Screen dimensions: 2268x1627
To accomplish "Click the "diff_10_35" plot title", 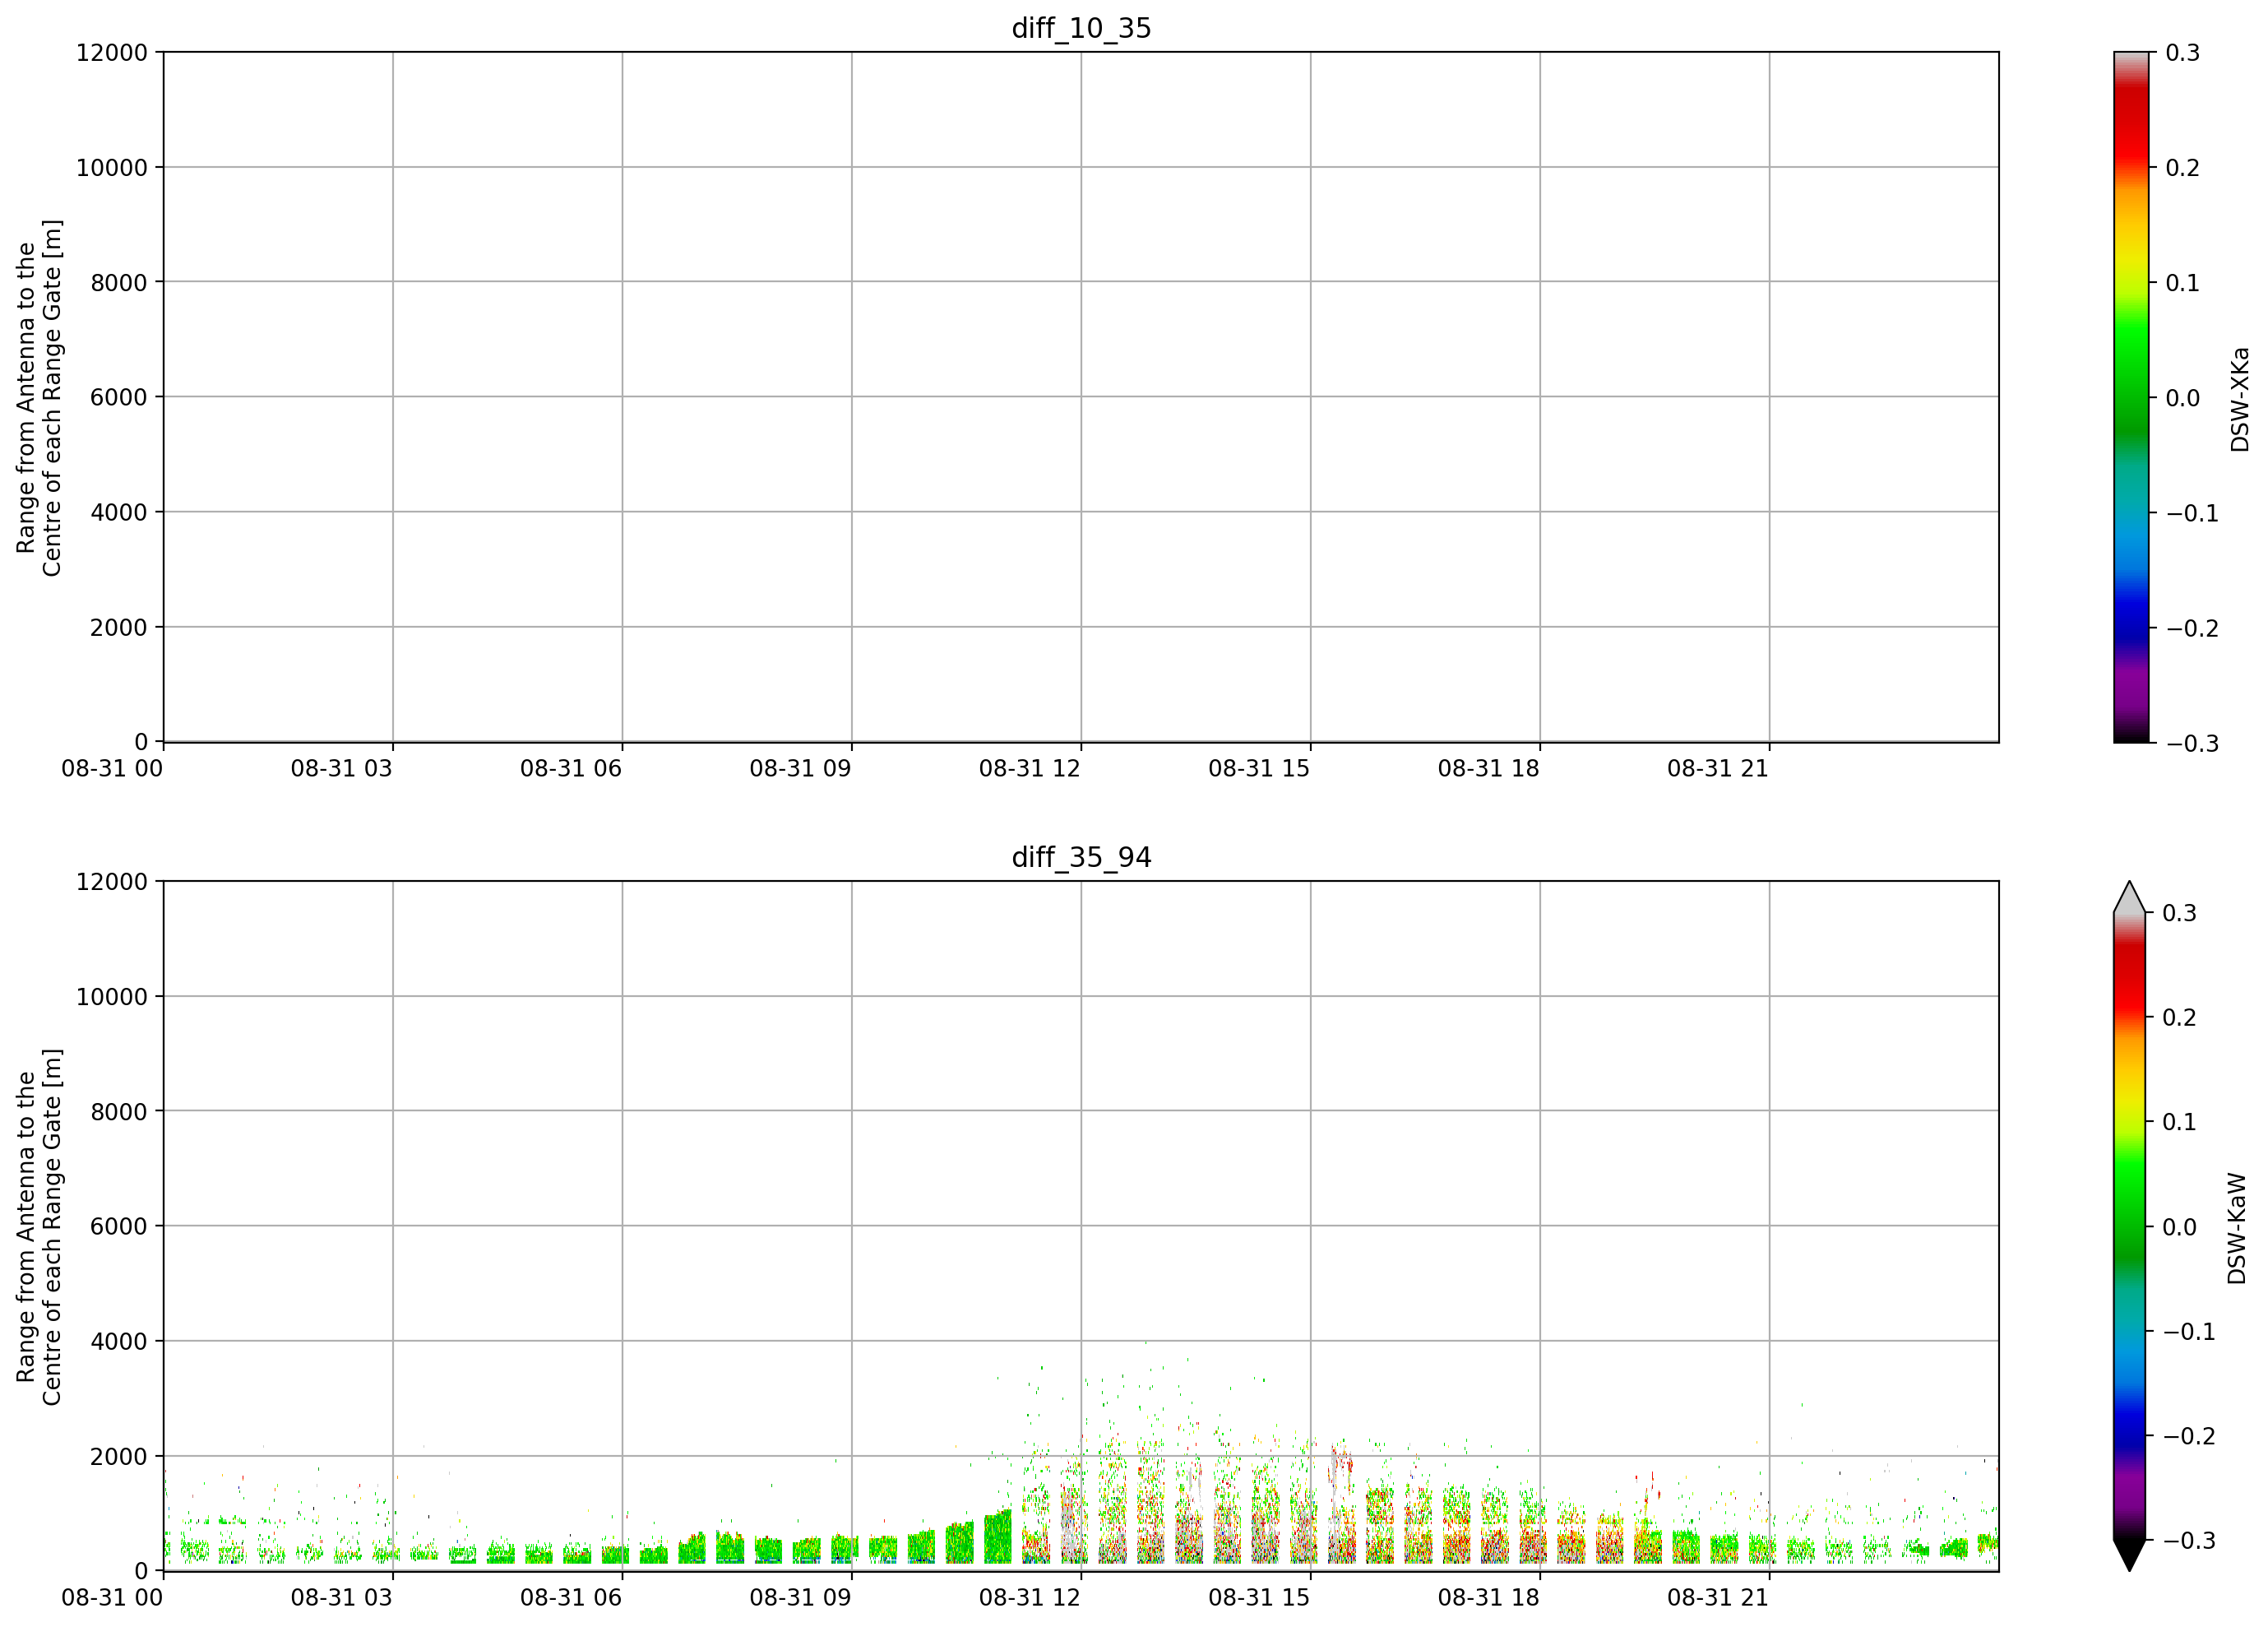I will pyautogui.click(x=1081, y=28).
